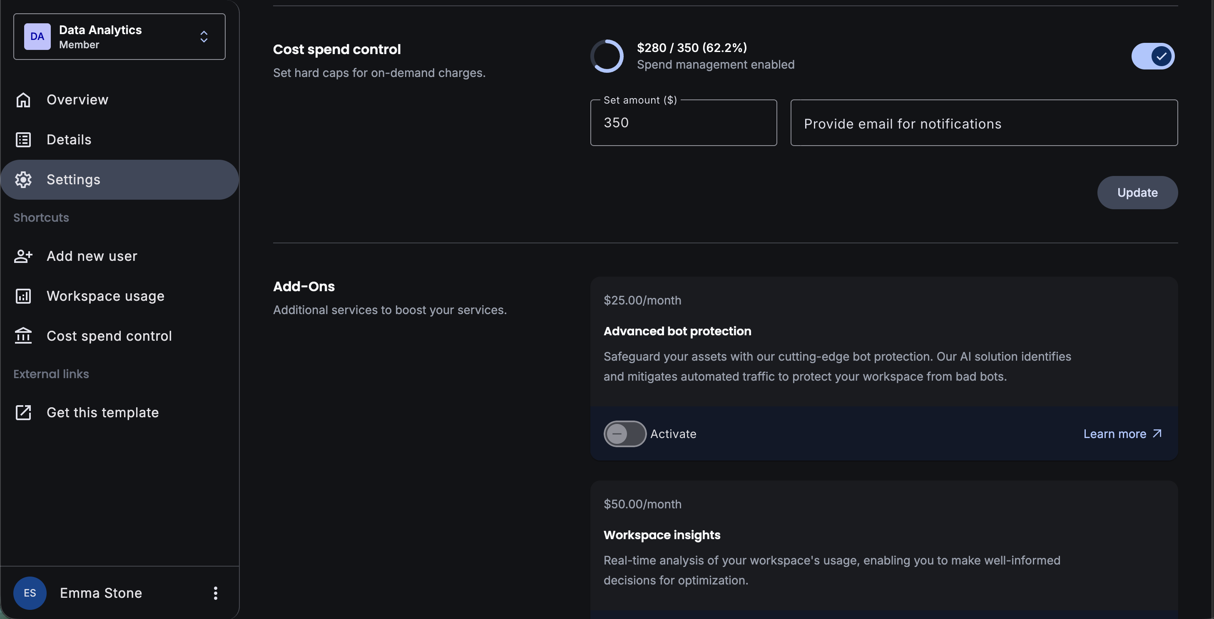Open the Details menu item
This screenshot has height=619, width=1214.
[x=69, y=140]
